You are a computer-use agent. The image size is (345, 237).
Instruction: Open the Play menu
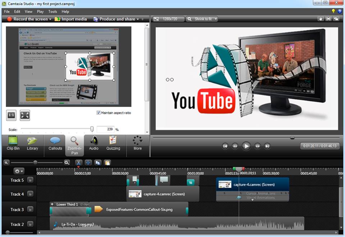pyautogui.click(x=40, y=12)
